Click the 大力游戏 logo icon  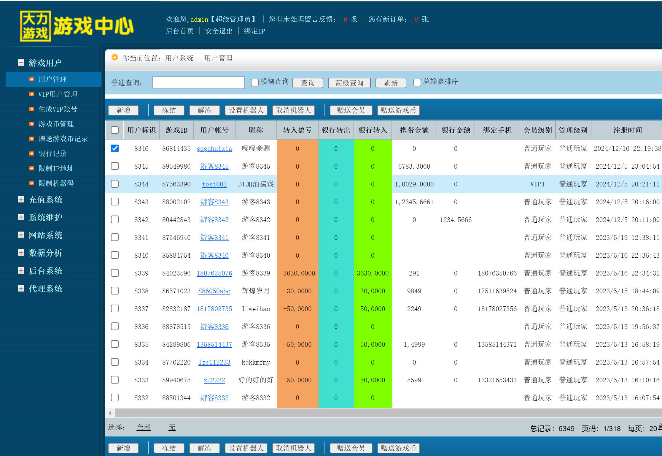pyautogui.click(x=35, y=26)
